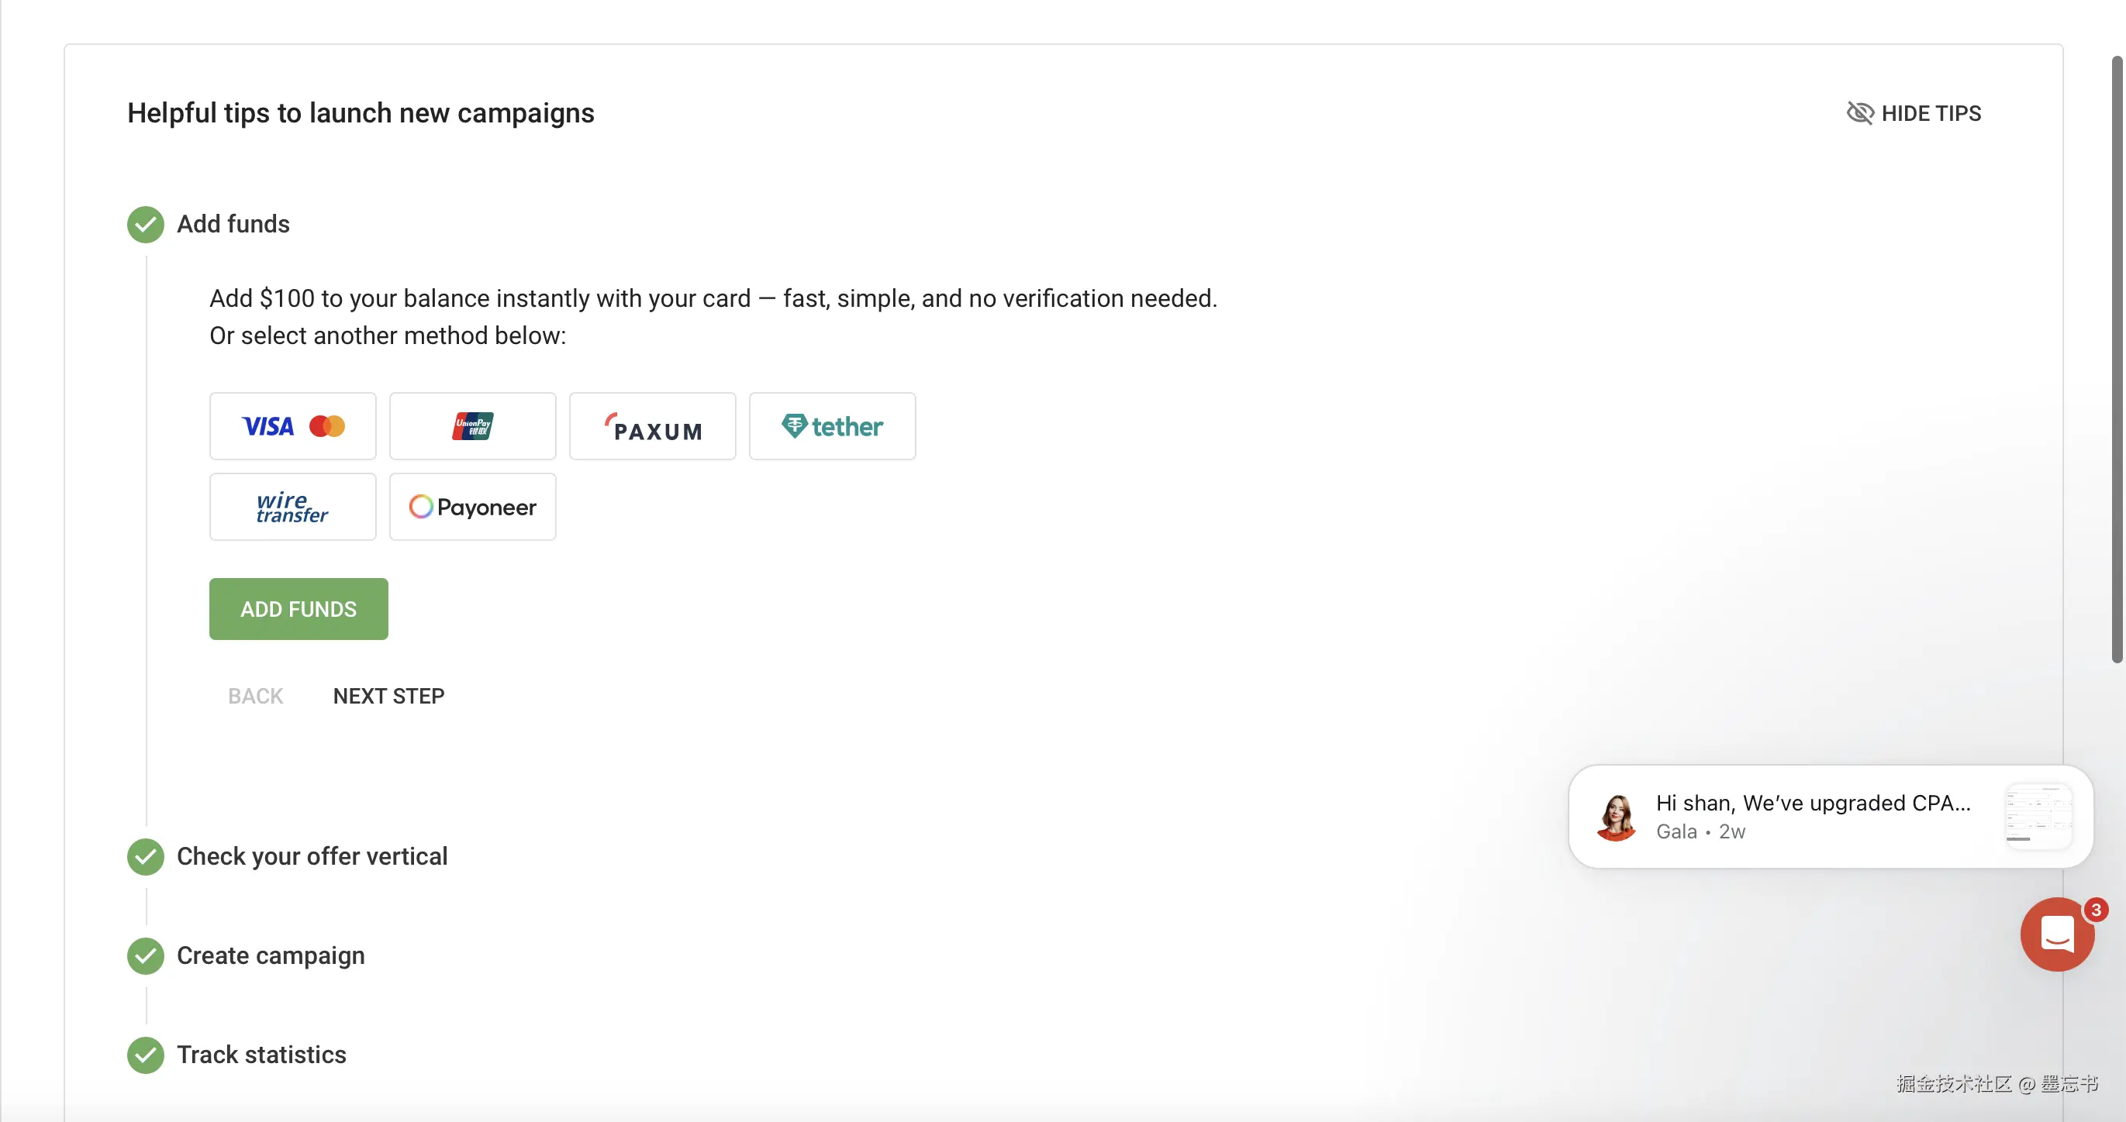
Task: Choose UnionPay payment option
Action: 472,425
